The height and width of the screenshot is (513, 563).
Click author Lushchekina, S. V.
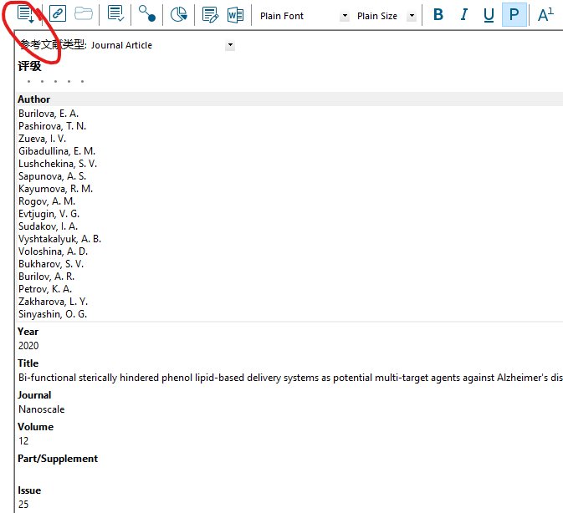[58, 164]
